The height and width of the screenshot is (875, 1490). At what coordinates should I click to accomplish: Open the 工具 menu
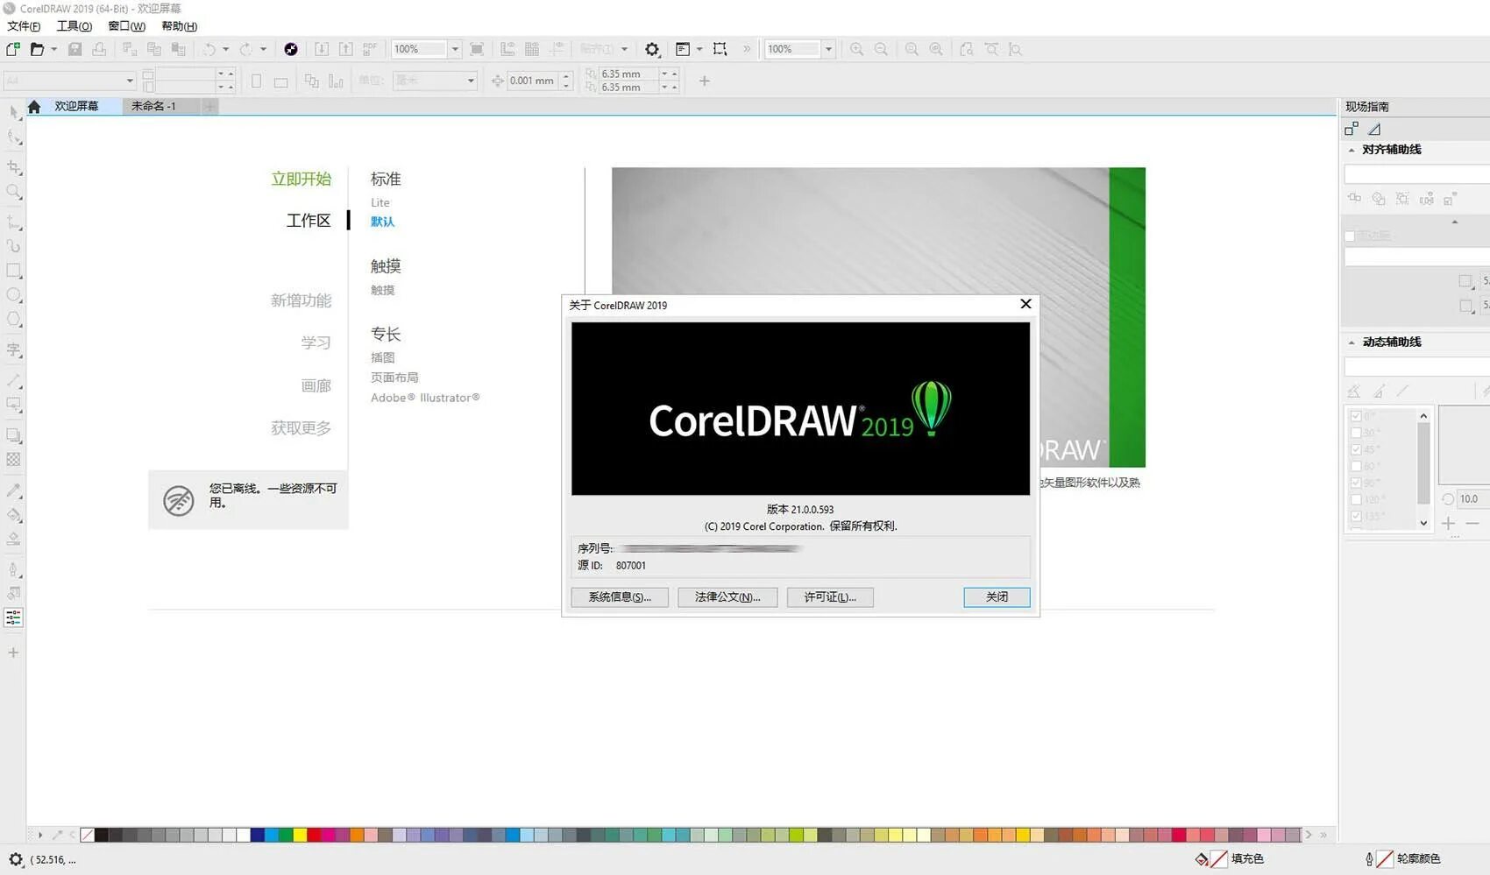[74, 26]
